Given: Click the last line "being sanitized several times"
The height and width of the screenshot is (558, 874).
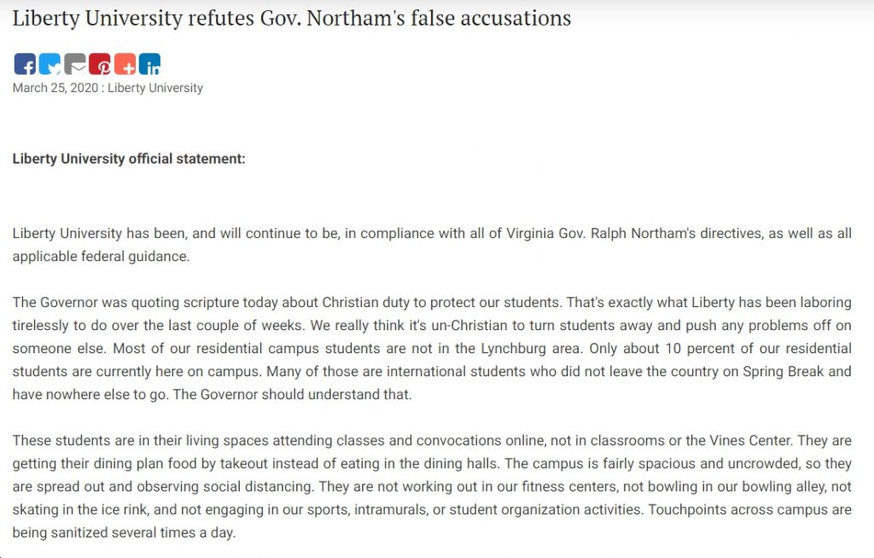Looking at the screenshot, I should (124, 533).
